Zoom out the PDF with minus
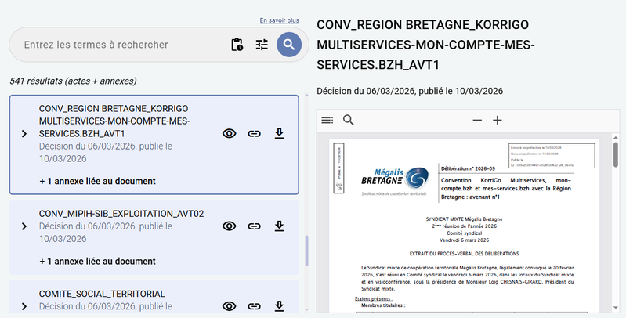The width and height of the screenshot is (626, 318). 477,121
